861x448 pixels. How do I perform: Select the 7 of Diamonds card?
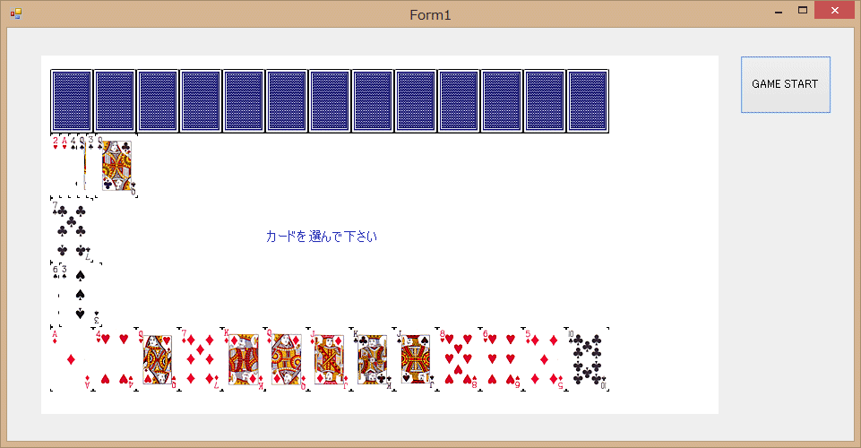click(201, 359)
